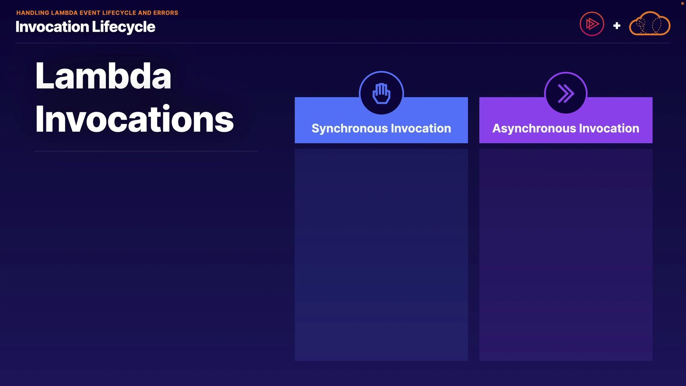The width and height of the screenshot is (686, 386).
Task: Click the empty blue panel under Synchronous Invocation
Action: point(381,254)
